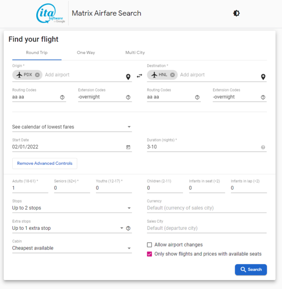Viewport: 282px width, 289px height.
Task: Switch to the One Way tab
Action: click(x=86, y=53)
